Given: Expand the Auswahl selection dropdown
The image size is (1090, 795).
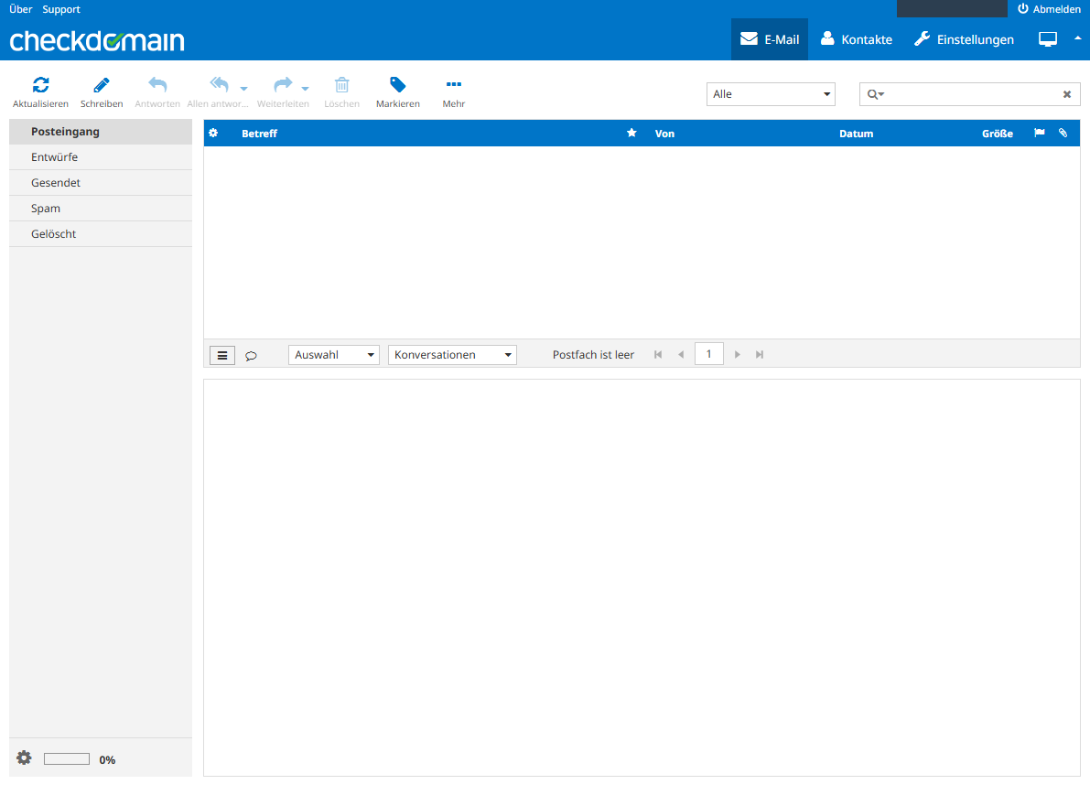Looking at the screenshot, I should (x=334, y=355).
